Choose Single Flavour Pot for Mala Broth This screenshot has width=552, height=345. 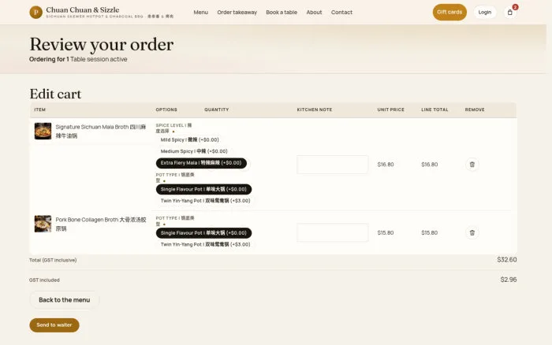tap(203, 189)
